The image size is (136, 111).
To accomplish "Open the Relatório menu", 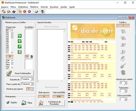I will (x=34, y=7).
